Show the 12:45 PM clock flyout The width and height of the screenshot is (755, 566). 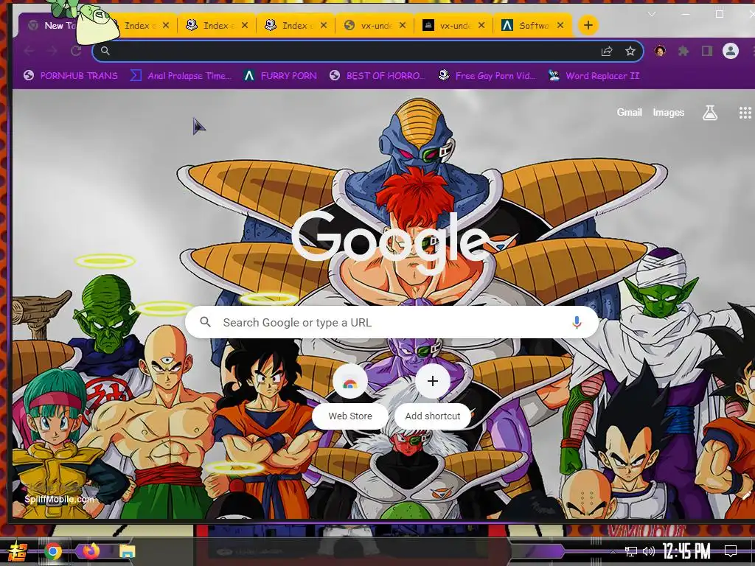pyautogui.click(x=686, y=551)
